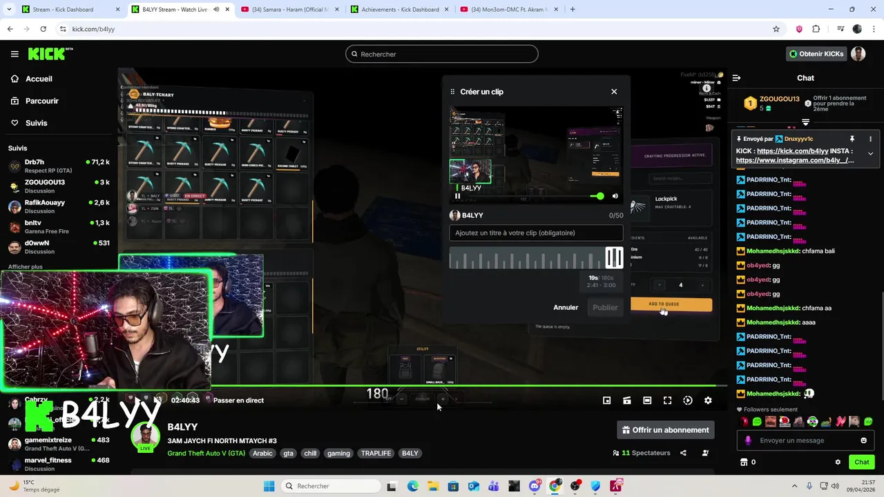Viewport: 884px width, 497px height.
Task: Reload the page
Action: point(43,29)
